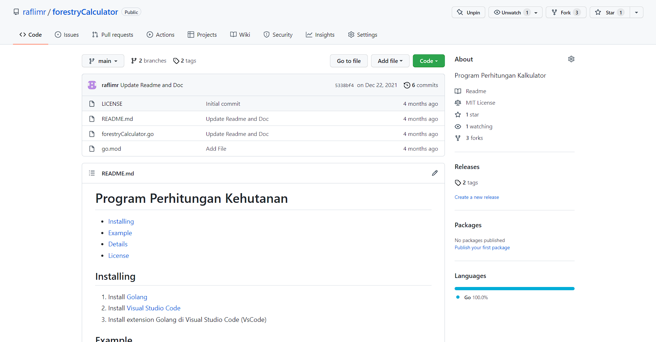The image size is (656, 342).
Task: Open forestryCalculator.go file
Action: pos(128,134)
